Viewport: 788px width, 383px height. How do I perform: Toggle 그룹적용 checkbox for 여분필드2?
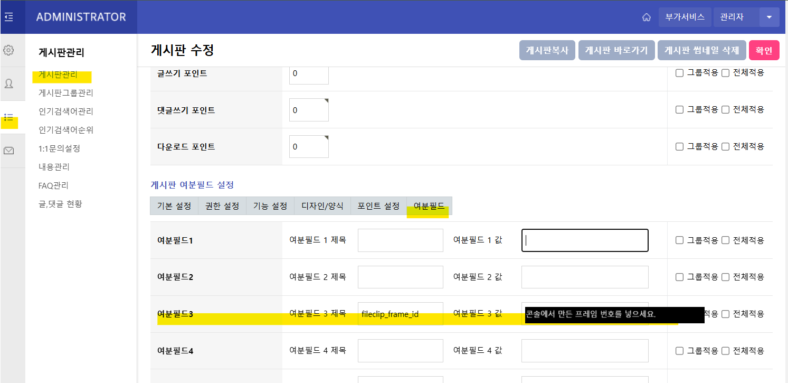[680, 277]
